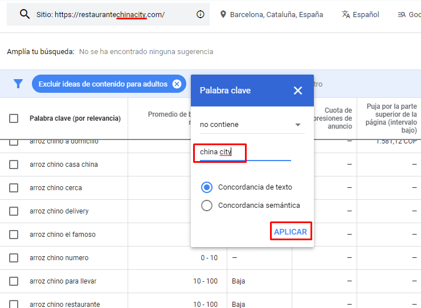Click the 'Amplía tu búsqueda:' label
This screenshot has height=308, width=421.
[x=40, y=51]
